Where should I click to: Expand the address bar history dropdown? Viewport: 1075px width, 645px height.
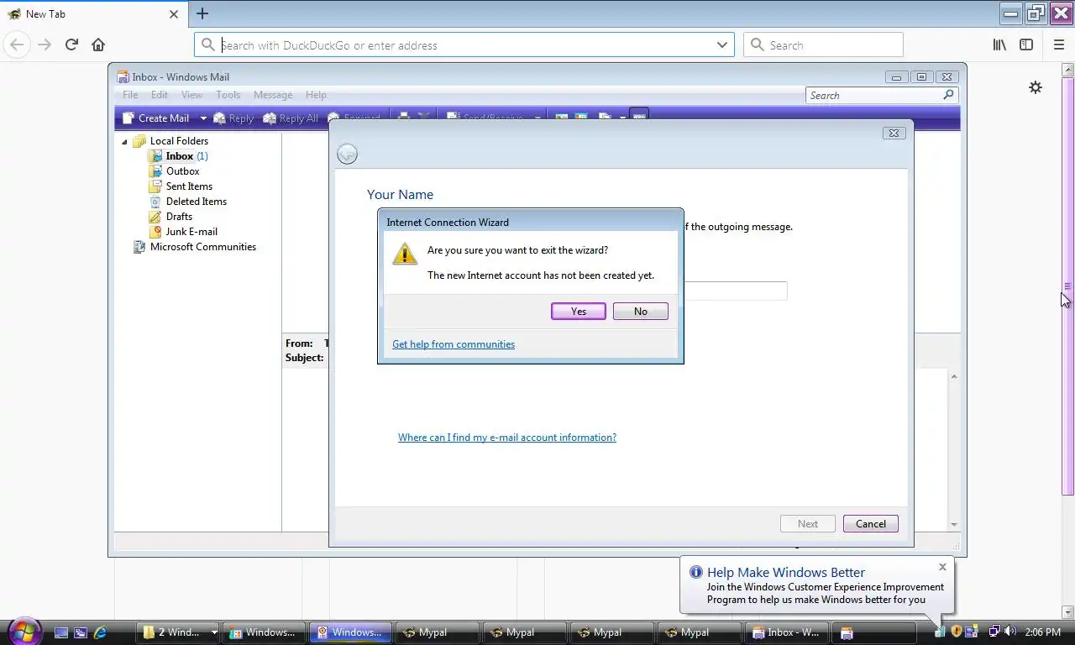pyautogui.click(x=721, y=45)
